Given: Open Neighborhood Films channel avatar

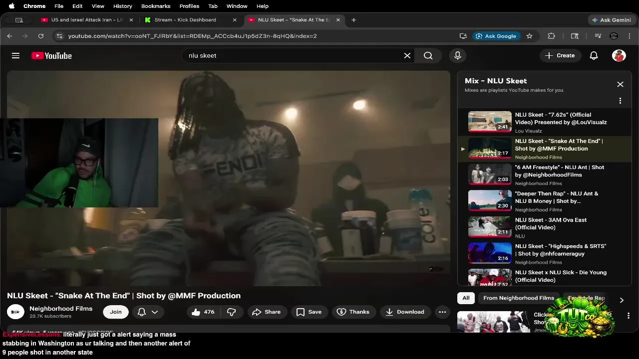Looking at the screenshot, I should pyautogui.click(x=15, y=312).
